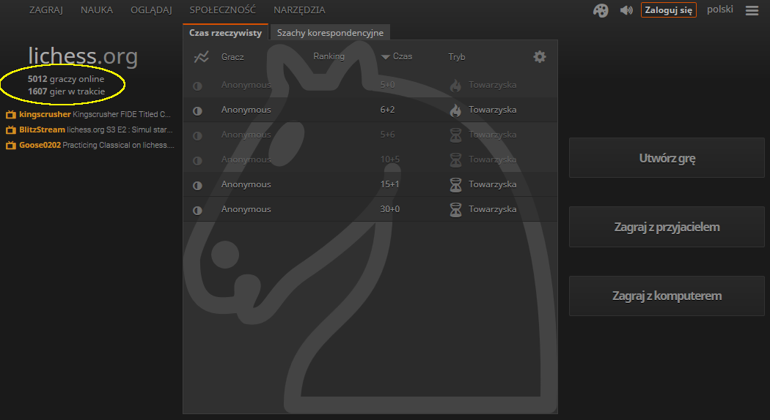The height and width of the screenshot is (420, 770).
Task: Click Towarzyska in the 30+0 row
Action: pyautogui.click(x=492, y=209)
